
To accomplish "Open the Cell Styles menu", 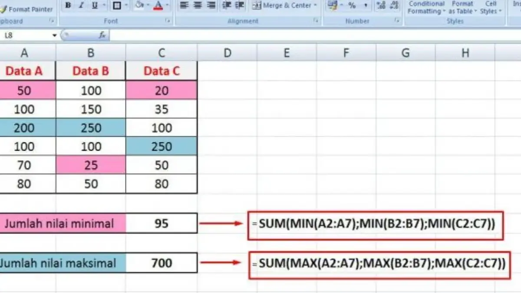I will [x=491, y=7].
